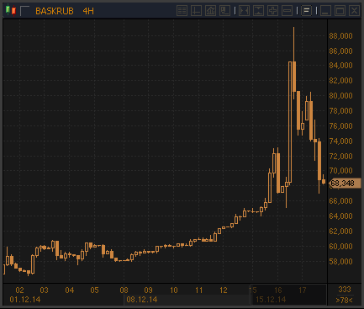364x309 pixels.
Task: Click the 333 bar count indicator
Action: coord(345,290)
